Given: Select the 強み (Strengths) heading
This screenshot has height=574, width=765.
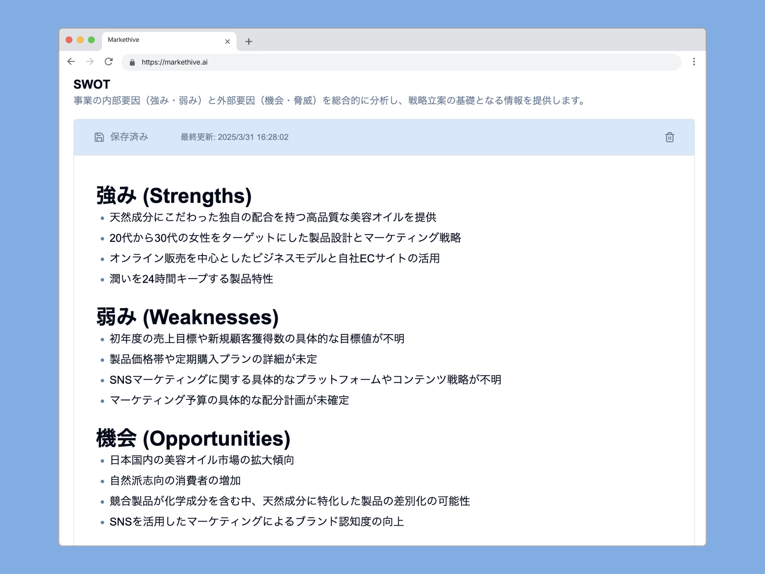Looking at the screenshot, I should pyautogui.click(x=174, y=195).
